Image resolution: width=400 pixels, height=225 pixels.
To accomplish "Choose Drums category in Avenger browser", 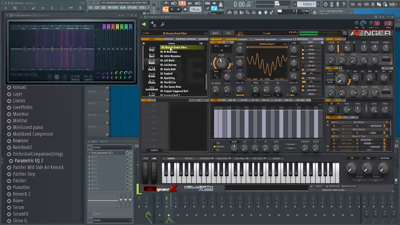I will point(152,76).
